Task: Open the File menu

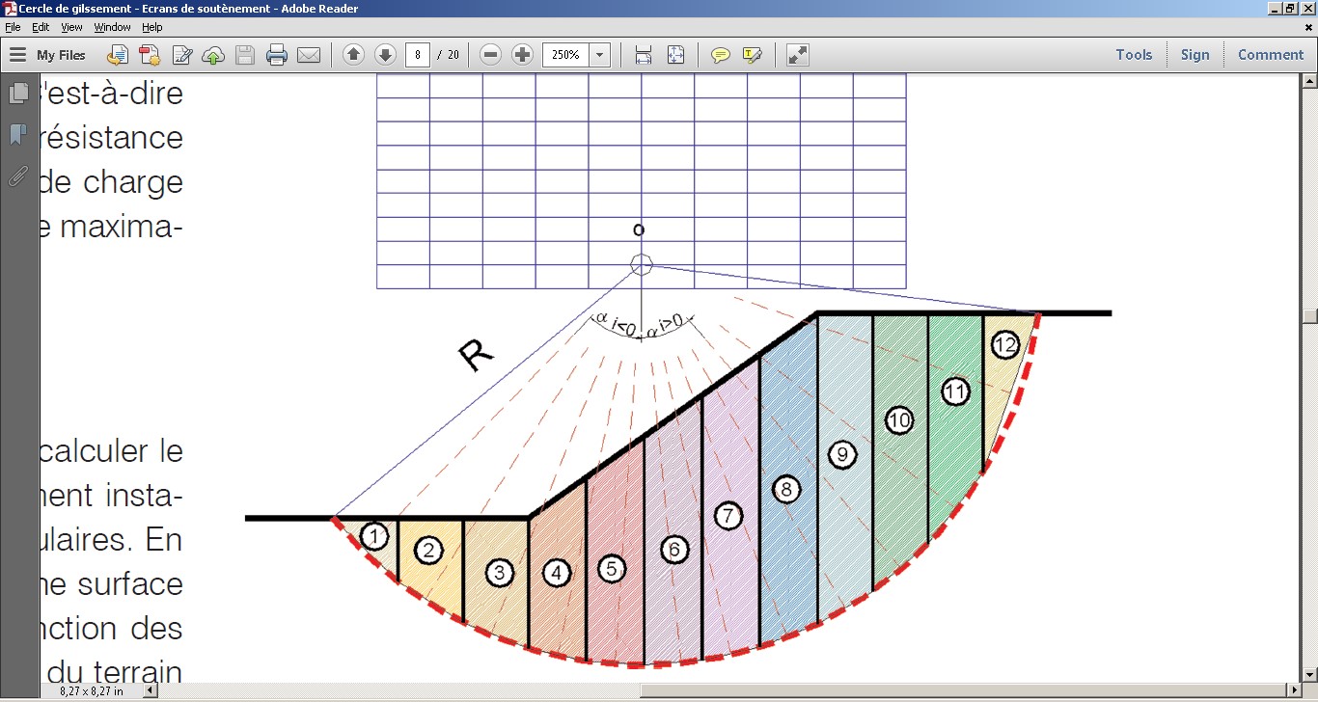Action: [13, 27]
